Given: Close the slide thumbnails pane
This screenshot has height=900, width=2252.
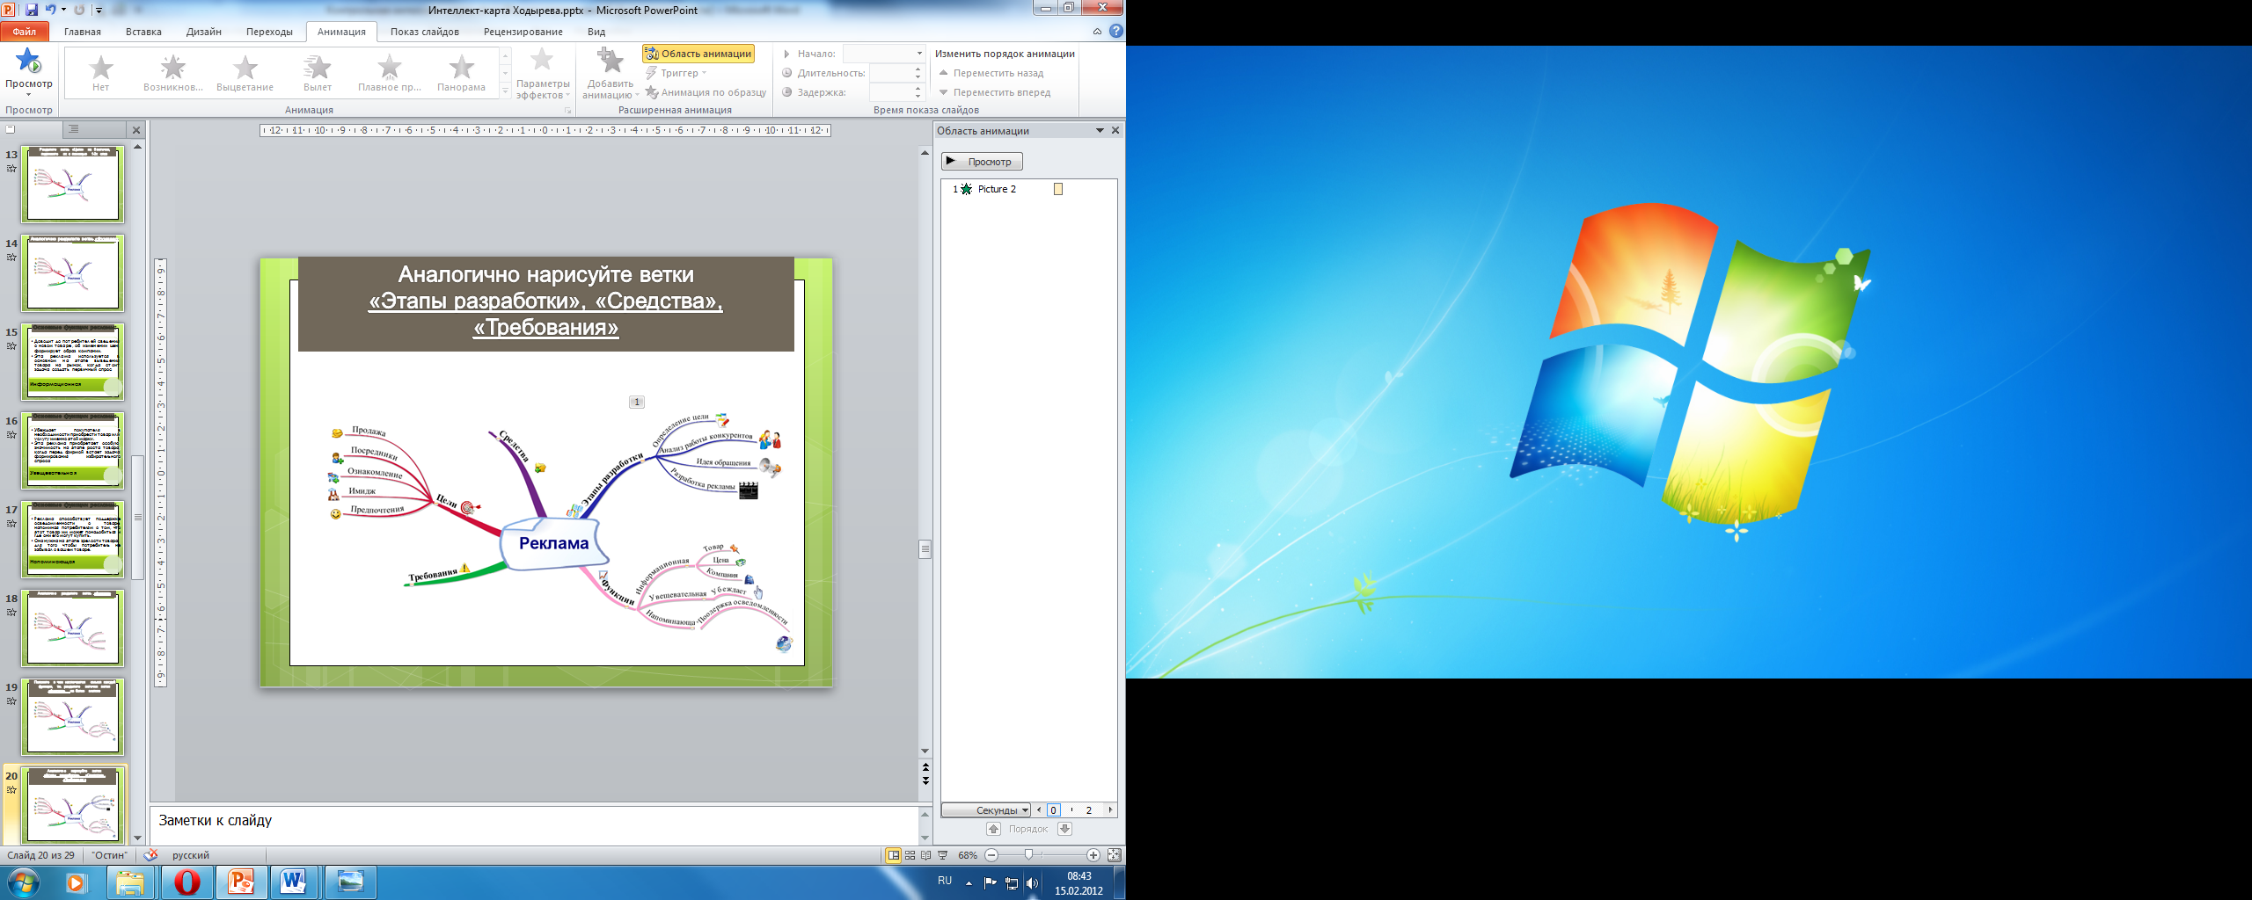Looking at the screenshot, I should click(136, 130).
